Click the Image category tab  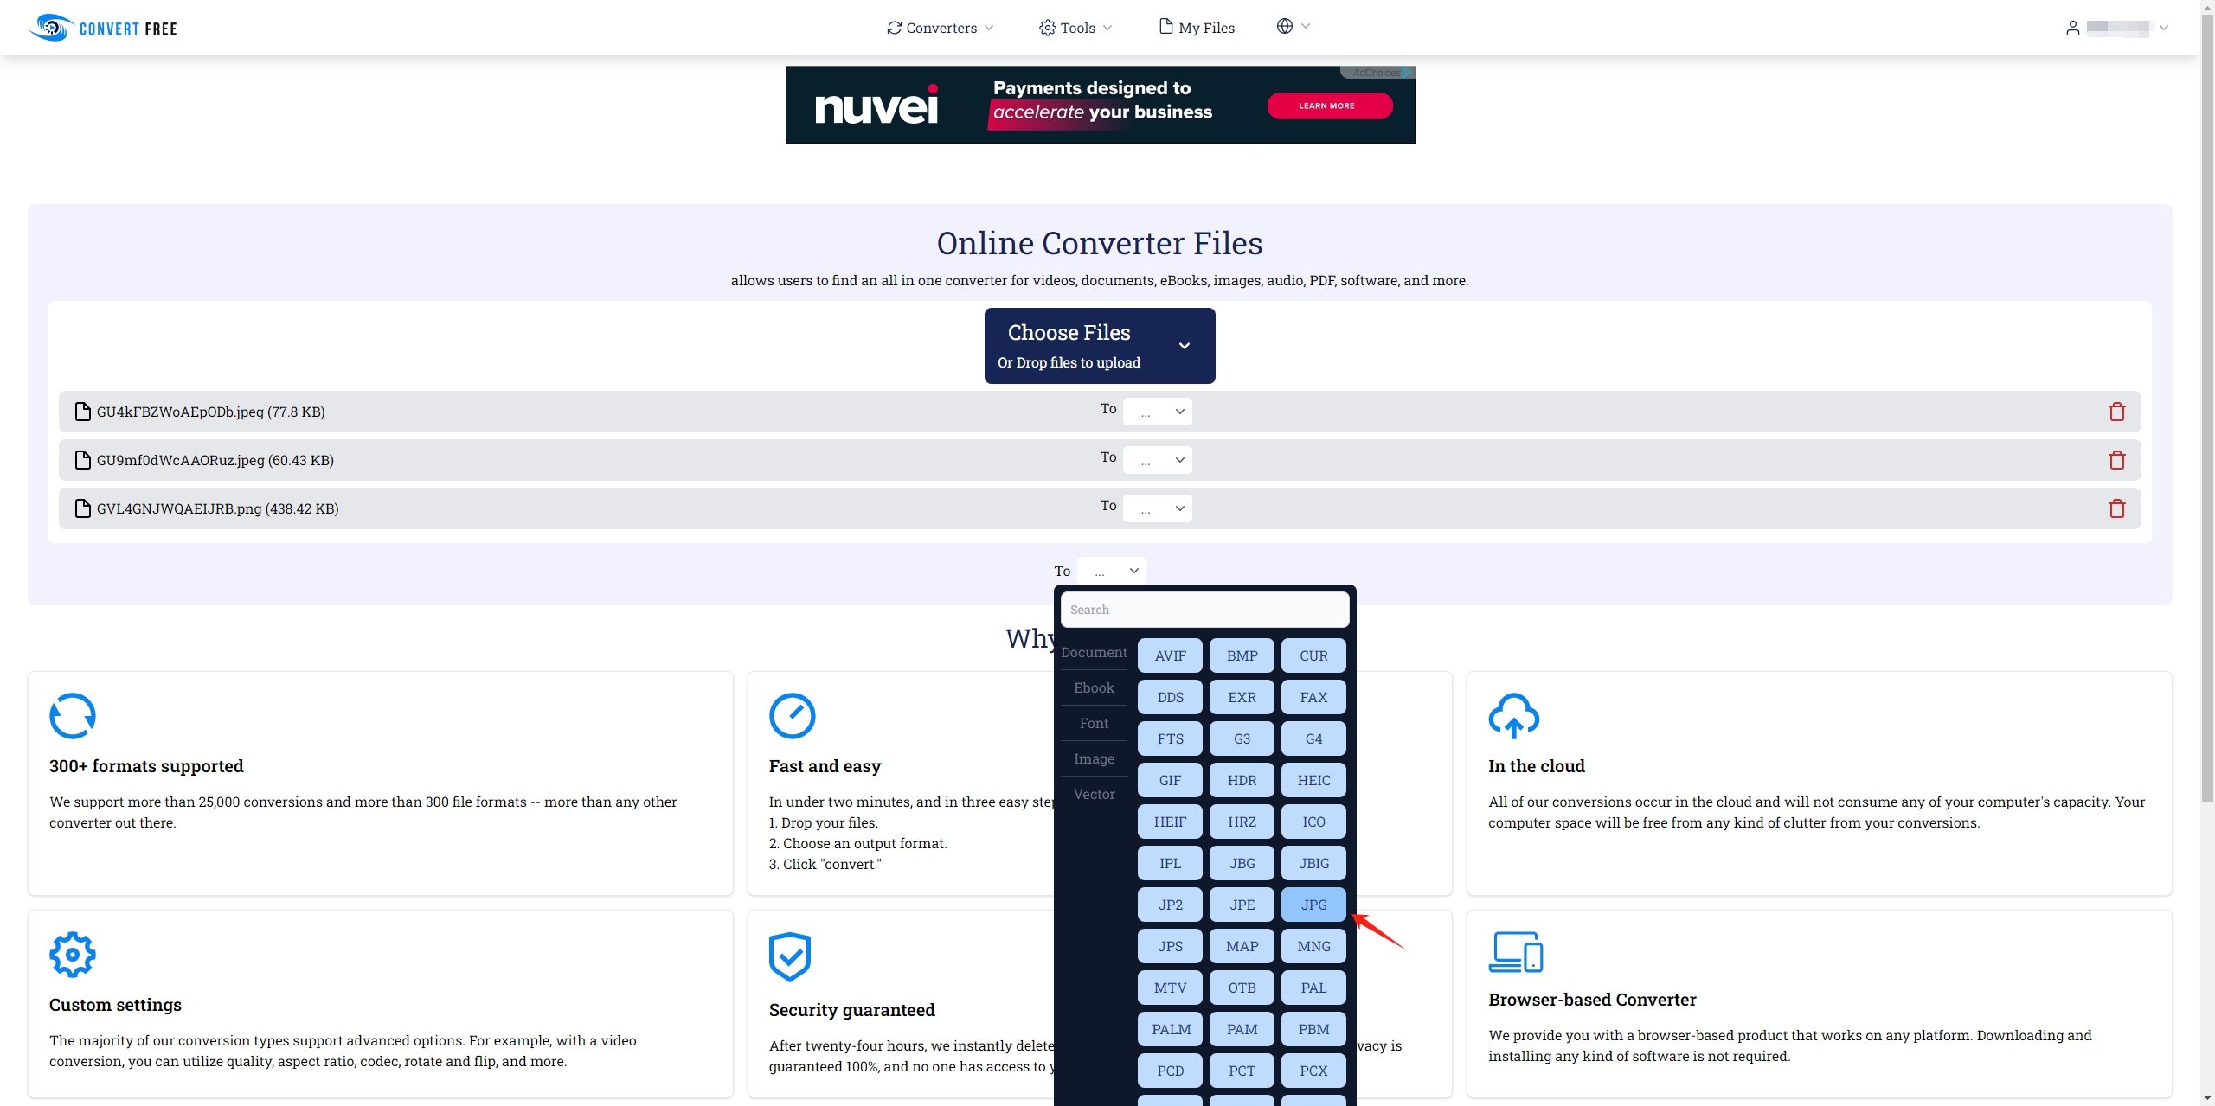[1095, 758]
